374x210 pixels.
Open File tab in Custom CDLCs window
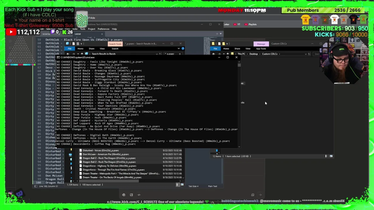(x=215, y=49)
